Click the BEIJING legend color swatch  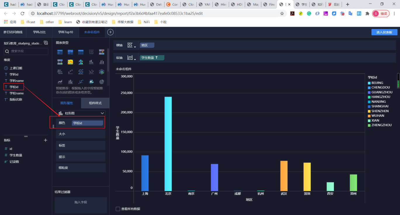(369, 83)
